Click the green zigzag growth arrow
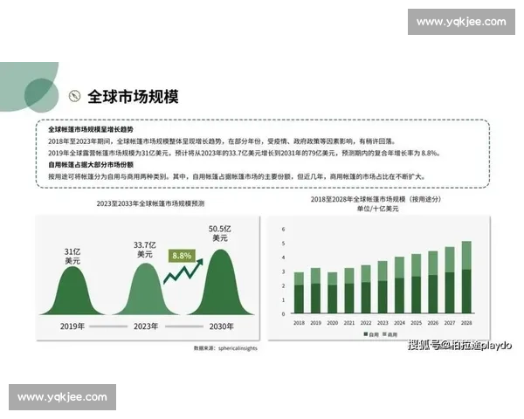 (x=183, y=271)
